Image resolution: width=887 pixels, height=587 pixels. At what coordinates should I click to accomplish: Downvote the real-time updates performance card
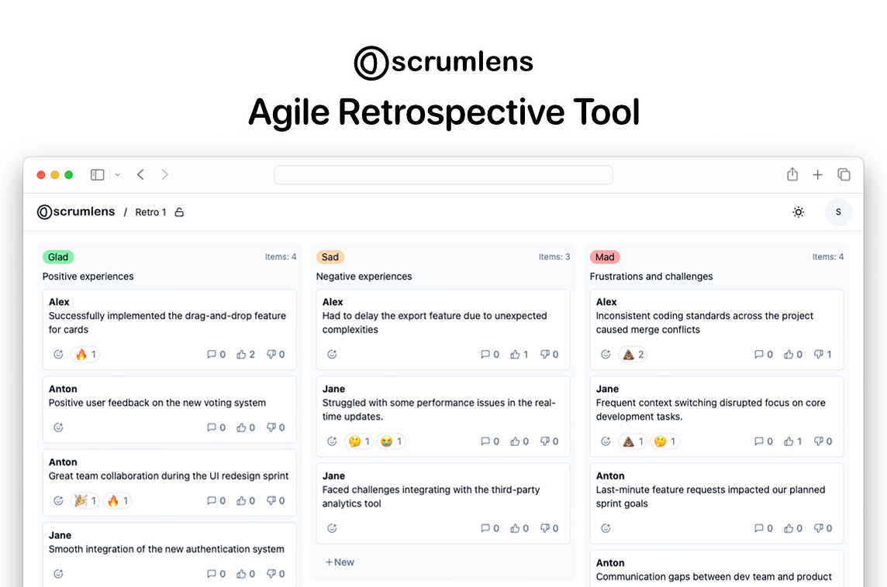pyautogui.click(x=549, y=441)
